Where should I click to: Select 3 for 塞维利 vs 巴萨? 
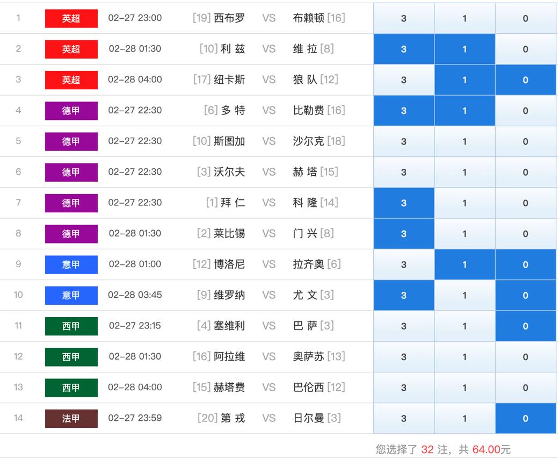(404, 326)
